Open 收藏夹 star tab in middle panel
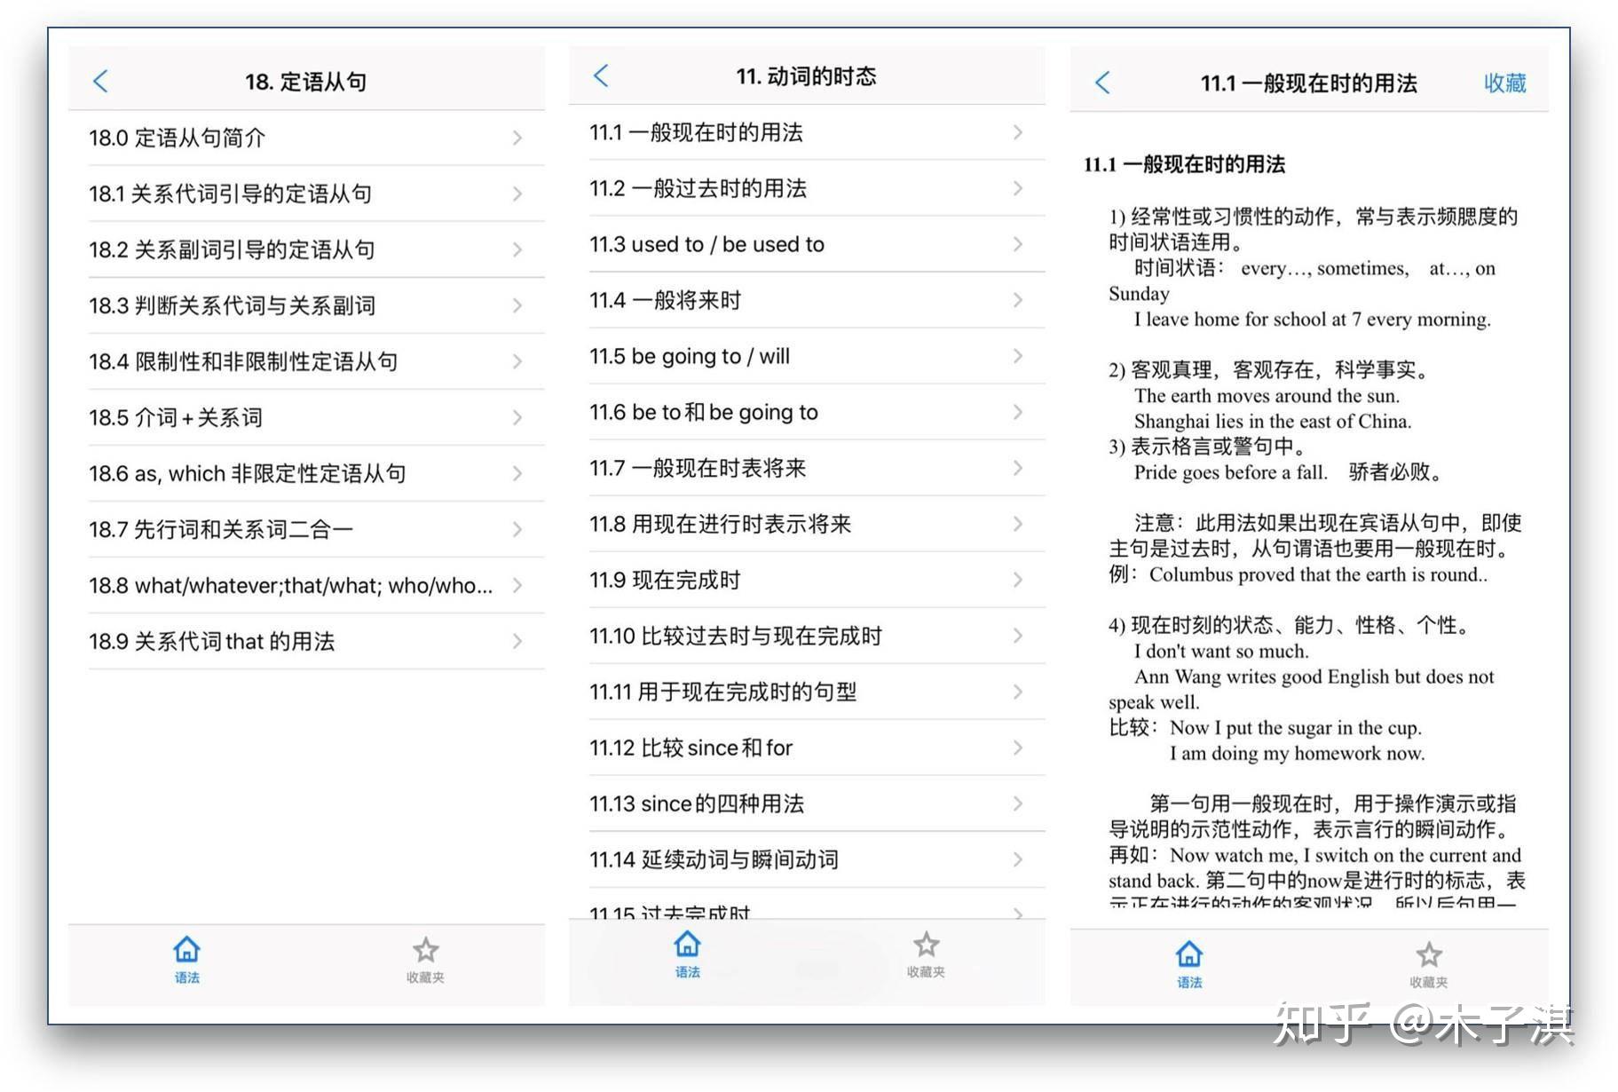The height and width of the screenshot is (1092, 1618). pyautogui.click(x=926, y=954)
